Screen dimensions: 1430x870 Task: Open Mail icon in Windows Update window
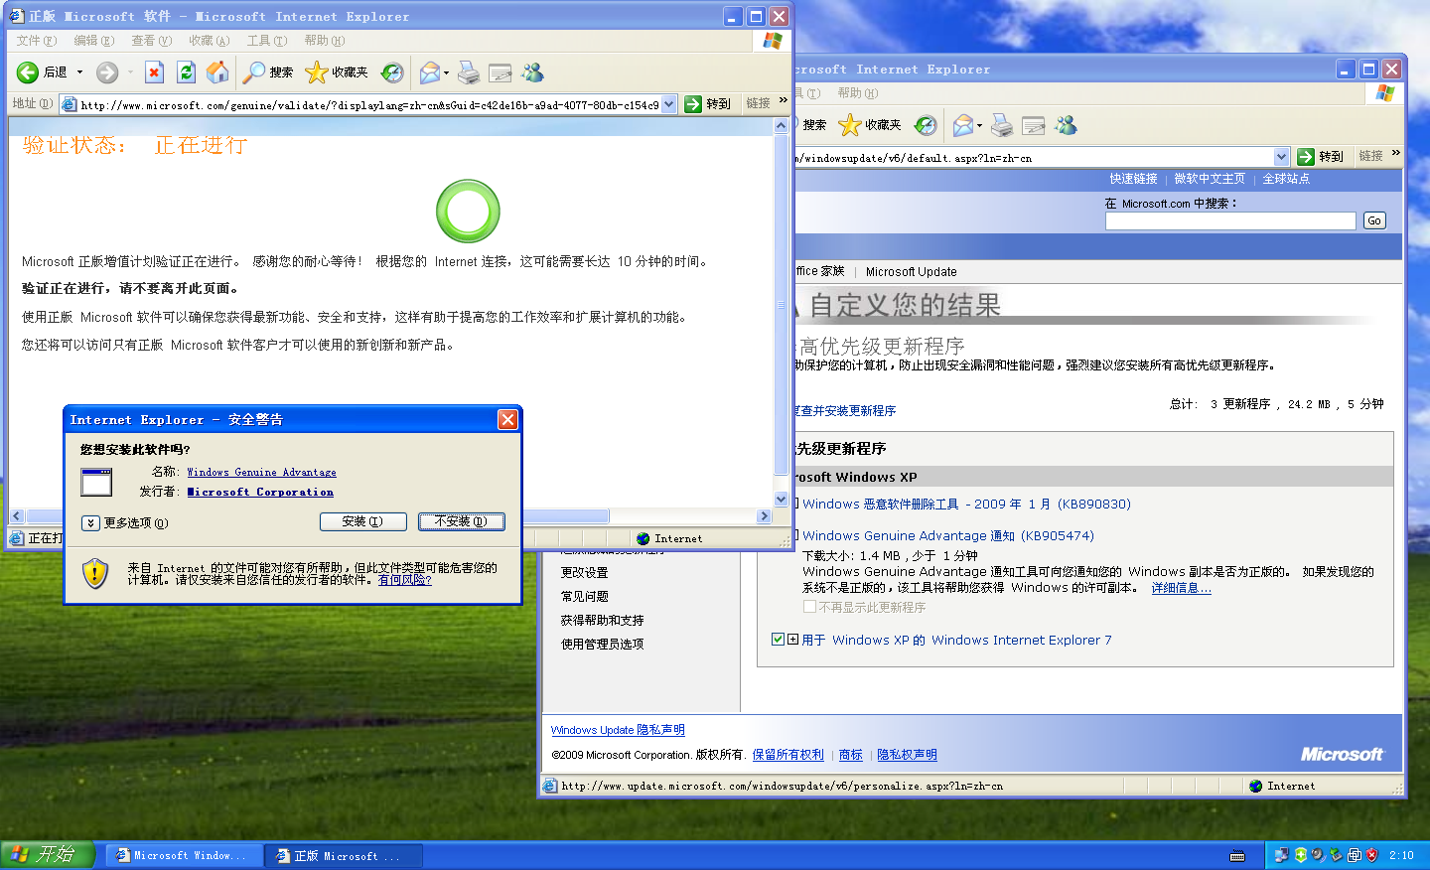click(x=962, y=125)
